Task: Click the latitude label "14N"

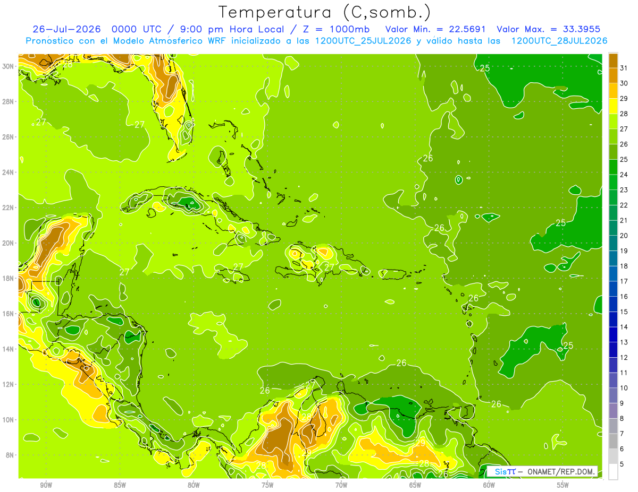Action: tap(9, 349)
